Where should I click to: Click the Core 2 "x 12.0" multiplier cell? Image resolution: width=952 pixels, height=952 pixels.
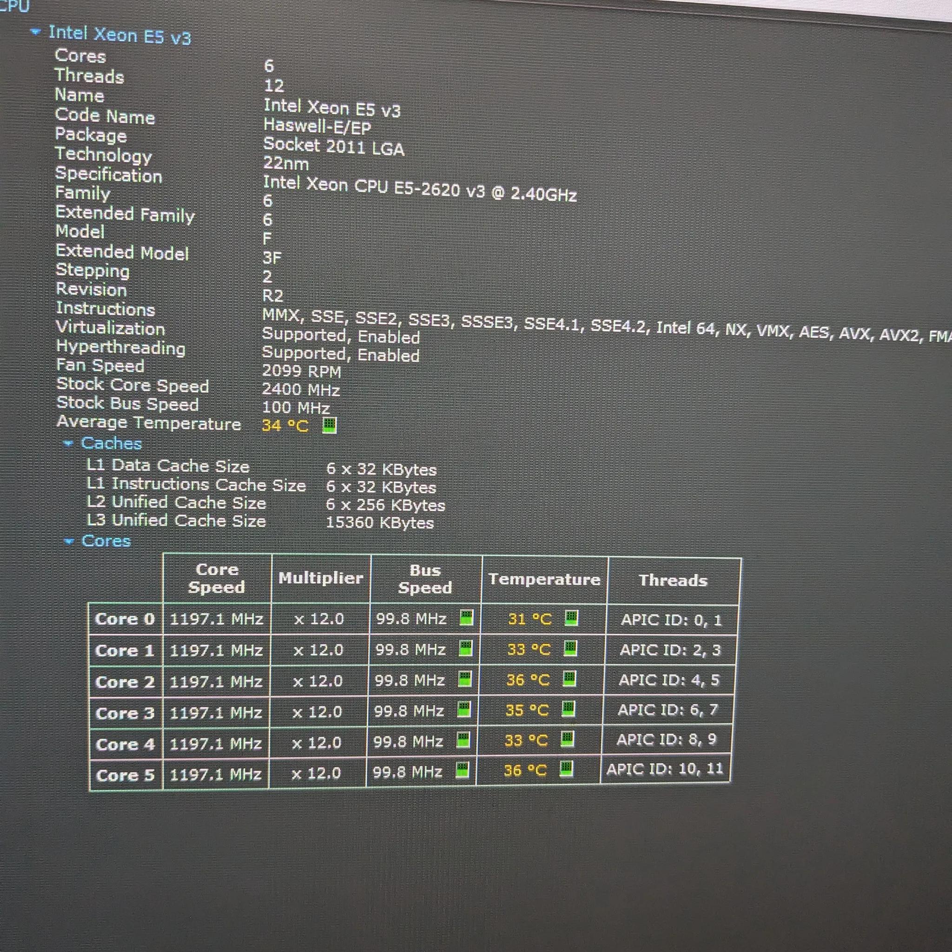click(x=318, y=681)
